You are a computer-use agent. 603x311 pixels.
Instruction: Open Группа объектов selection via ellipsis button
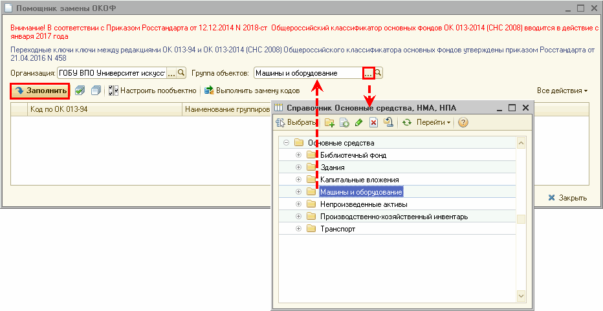coord(368,74)
